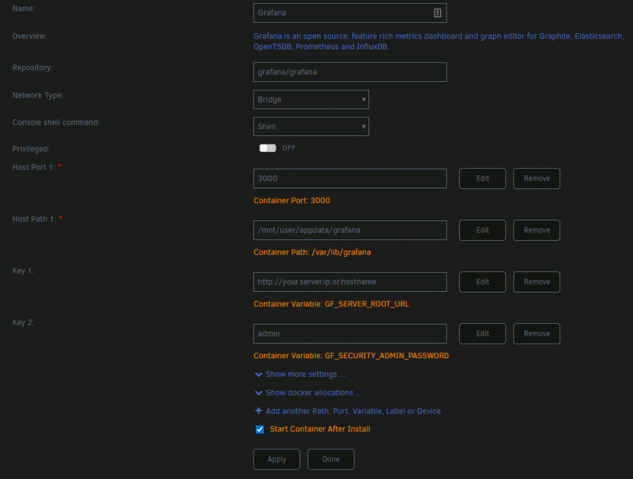Remove Host Port 1
The image size is (633, 479).
[x=537, y=178]
